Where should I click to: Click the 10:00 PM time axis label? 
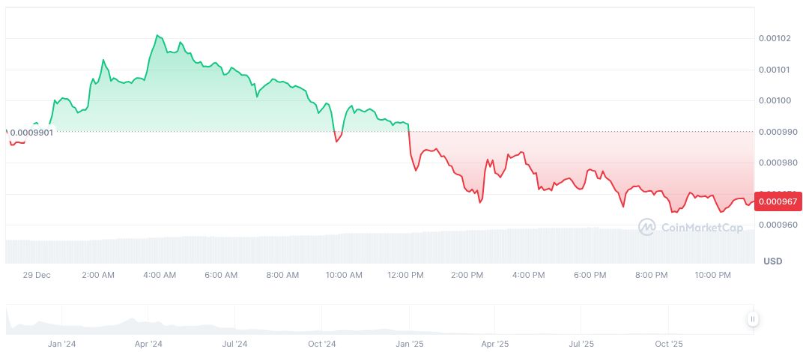point(712,275)
